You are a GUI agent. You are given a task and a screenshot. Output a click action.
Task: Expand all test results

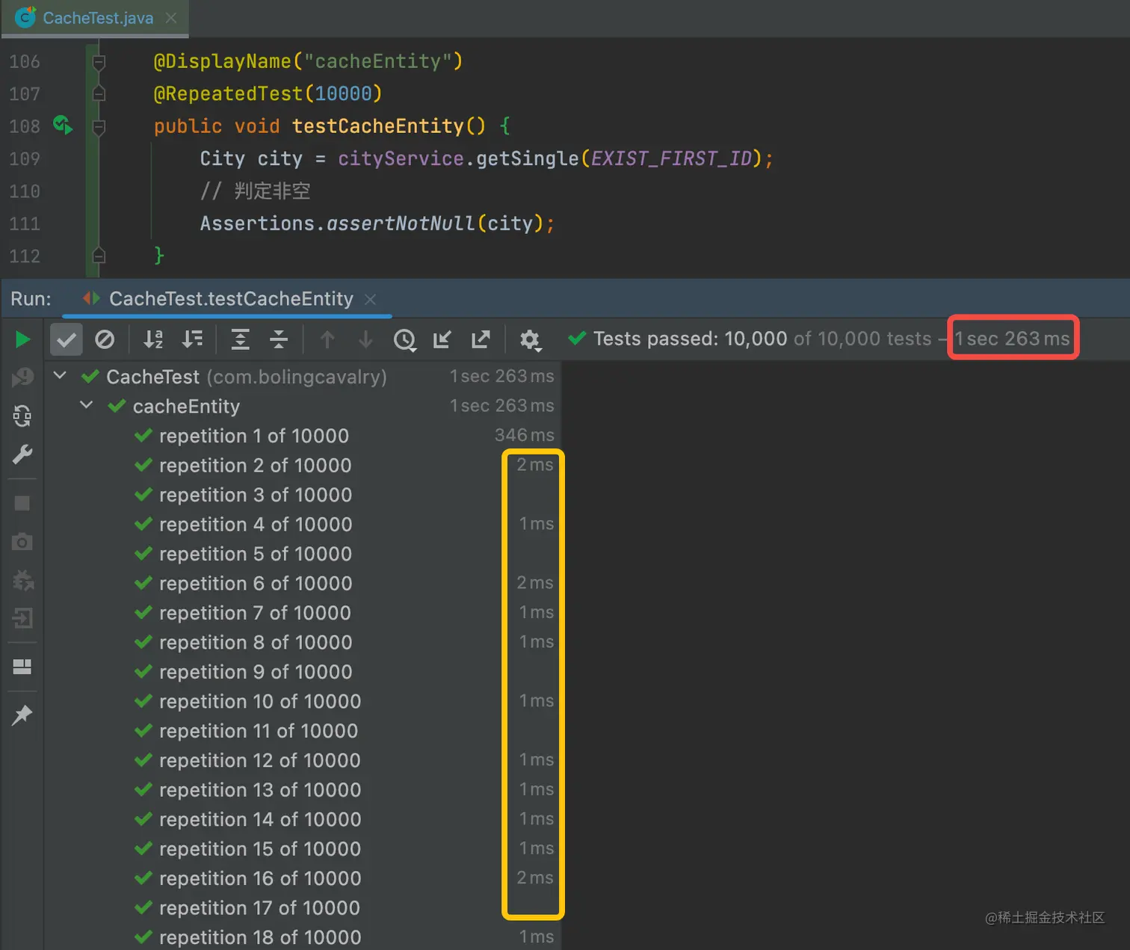pyautogui.click(x=240, y=339)
